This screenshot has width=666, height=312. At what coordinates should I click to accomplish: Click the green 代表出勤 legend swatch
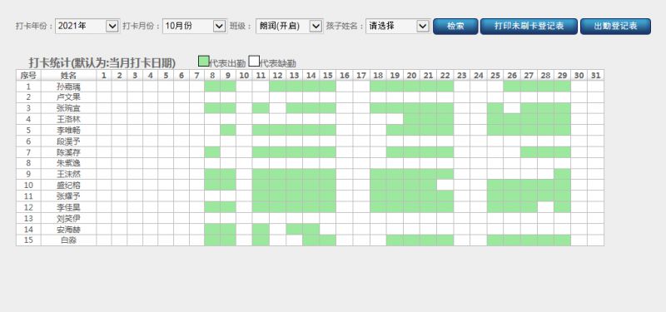(204, 61)
